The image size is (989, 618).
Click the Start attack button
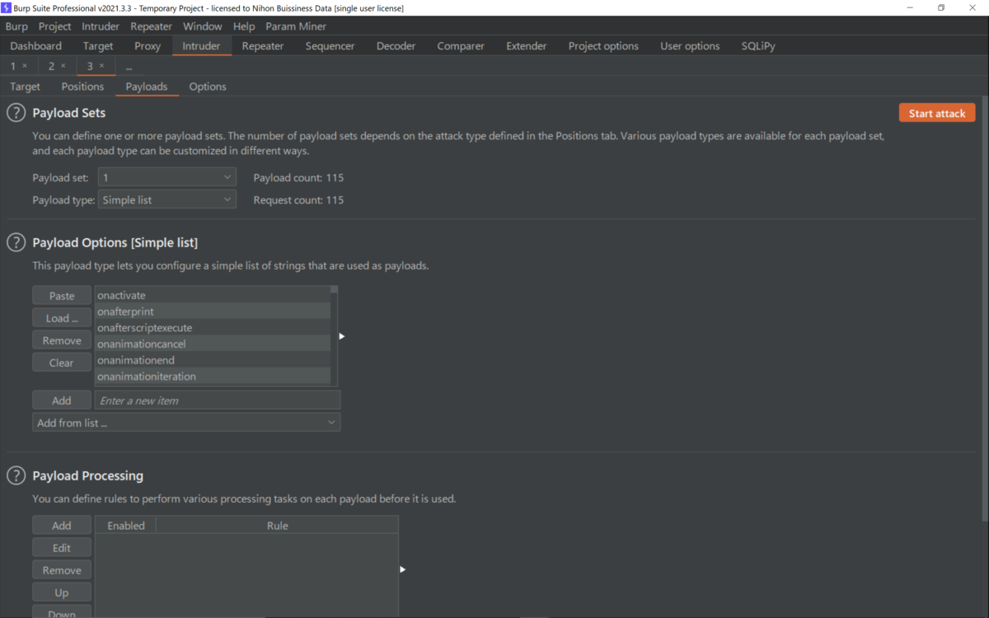pyautogui.click(x=937, y=113)
